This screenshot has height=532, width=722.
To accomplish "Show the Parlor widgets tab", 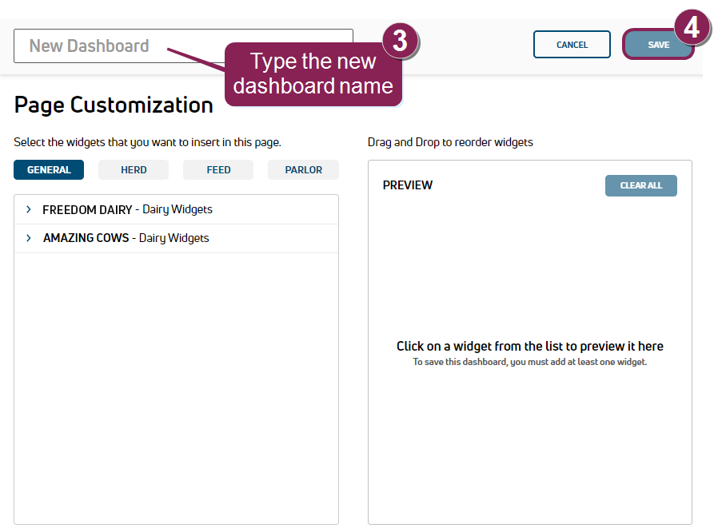I will point(303,170).
